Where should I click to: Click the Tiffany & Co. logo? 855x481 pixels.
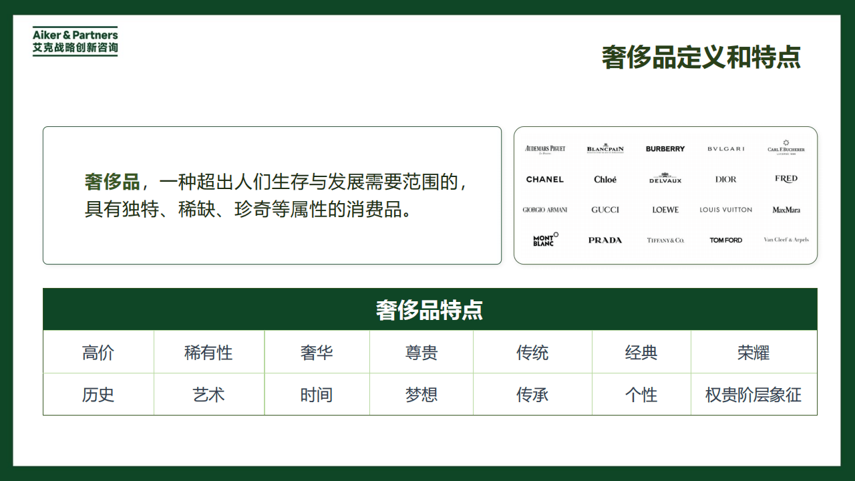pos(665,240)
